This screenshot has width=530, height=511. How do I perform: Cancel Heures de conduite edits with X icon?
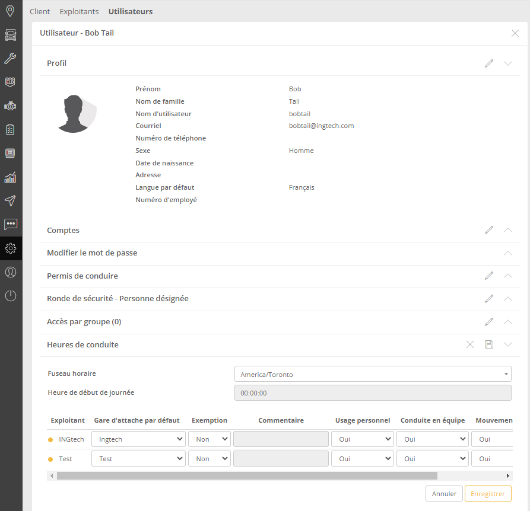click(470, 344)
